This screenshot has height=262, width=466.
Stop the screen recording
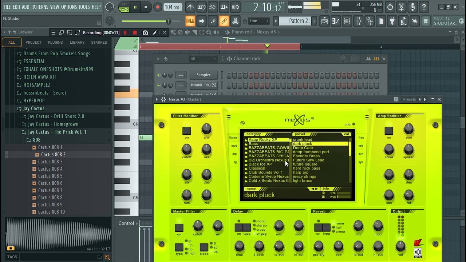pyautogui.click(x=135, y=33)
